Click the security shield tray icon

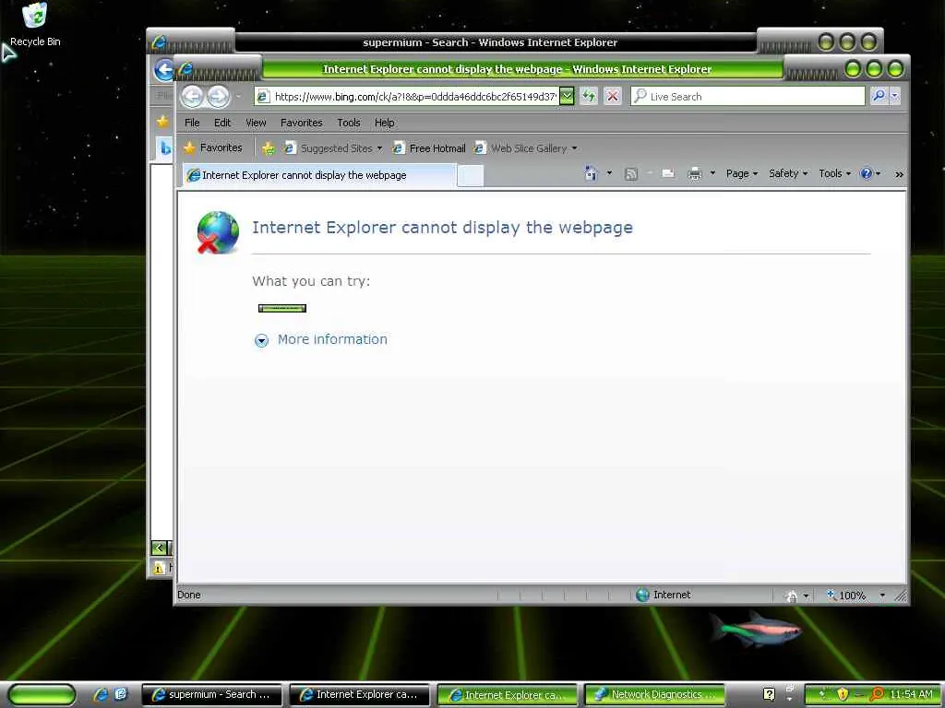click(x=843, y=694)
